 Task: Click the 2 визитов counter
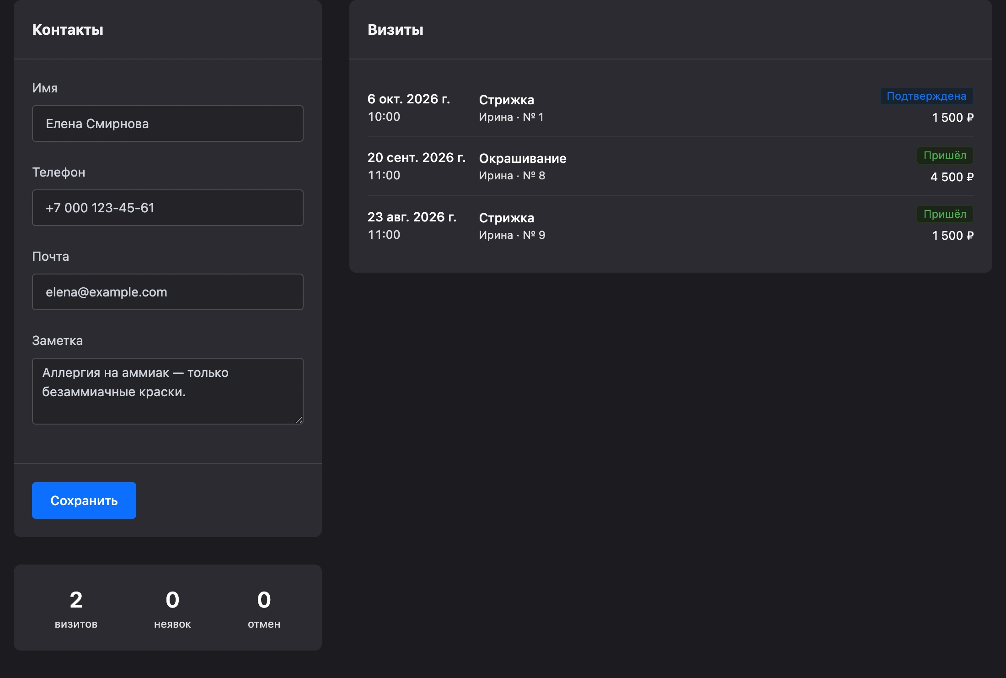76,608
